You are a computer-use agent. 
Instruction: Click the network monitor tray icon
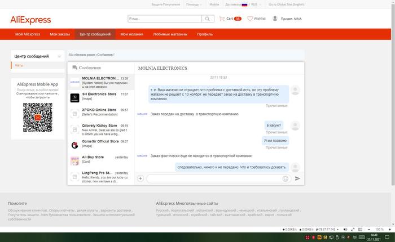(331, 237)
